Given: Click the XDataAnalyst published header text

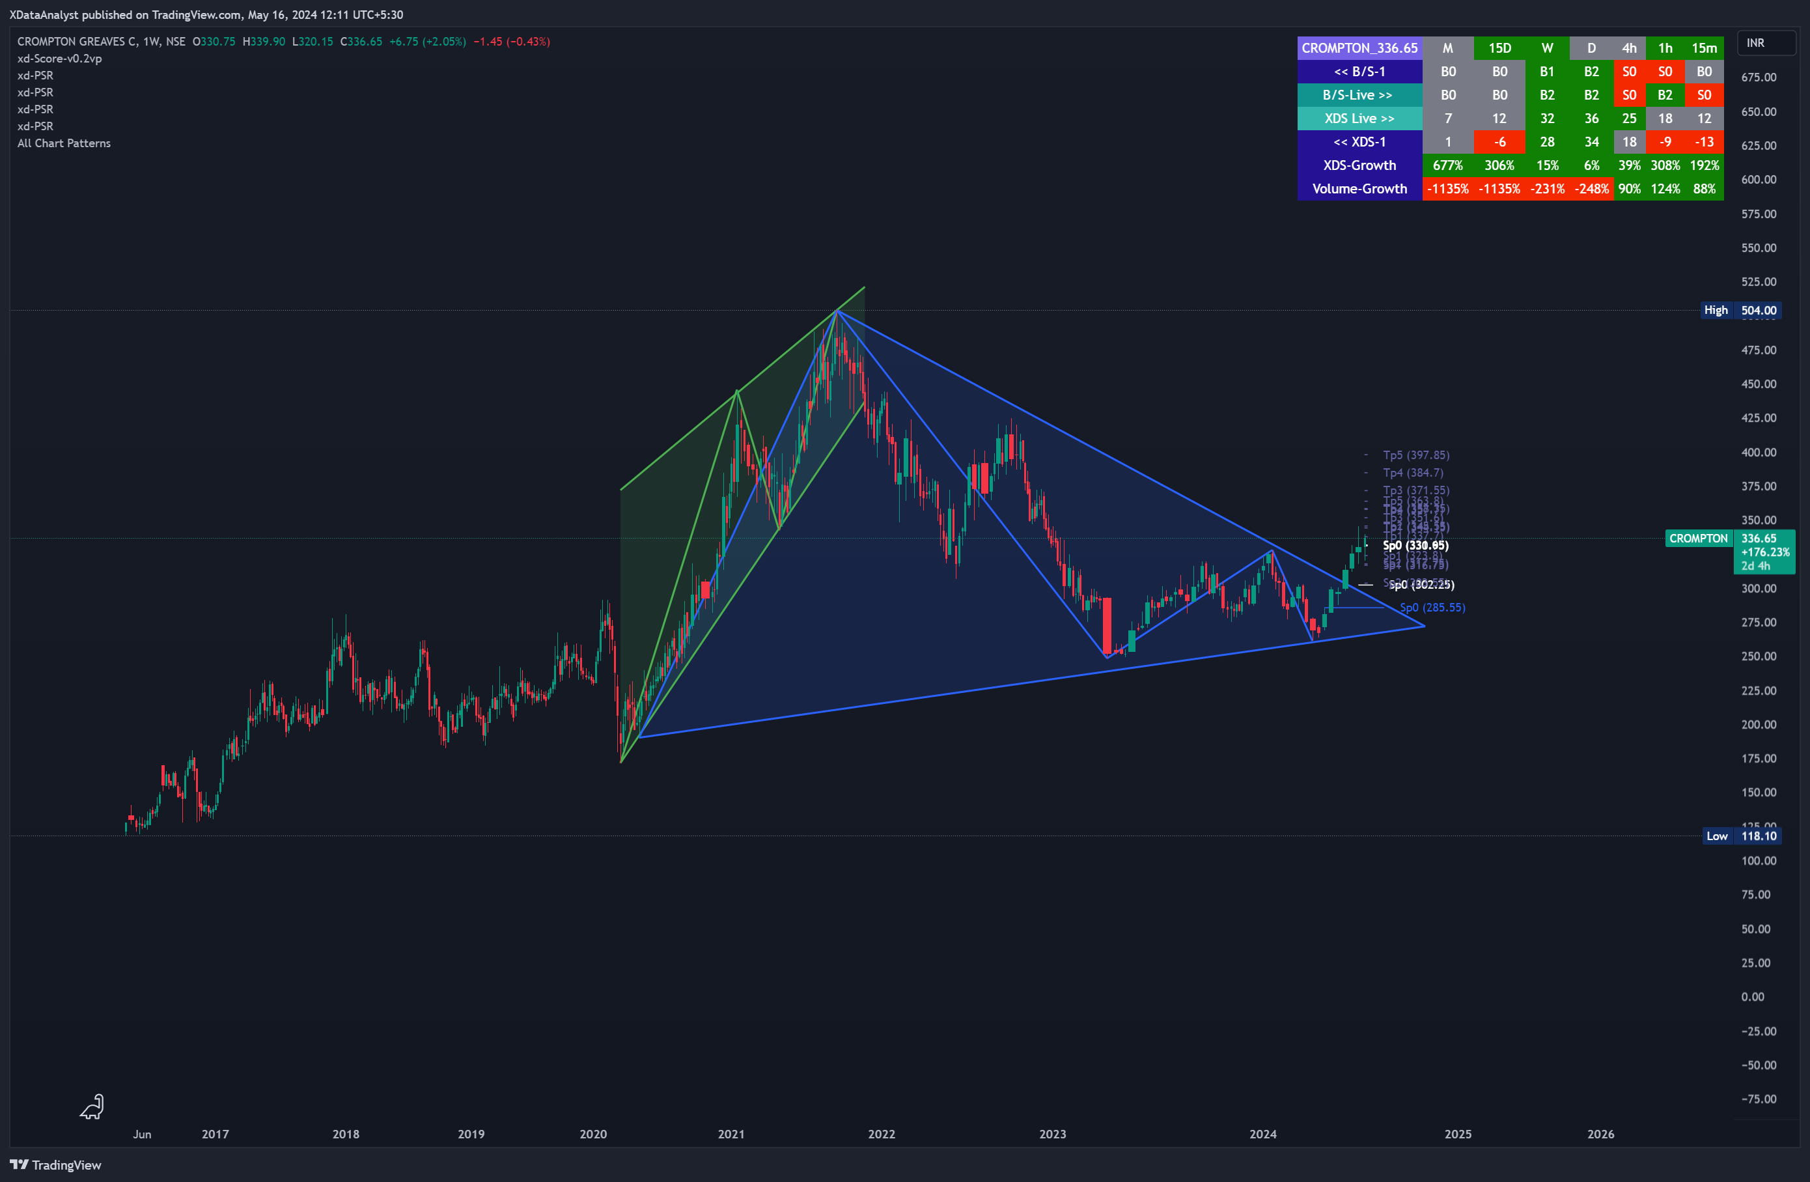Looking at the screenshot, I should click(x=206, y=14).
